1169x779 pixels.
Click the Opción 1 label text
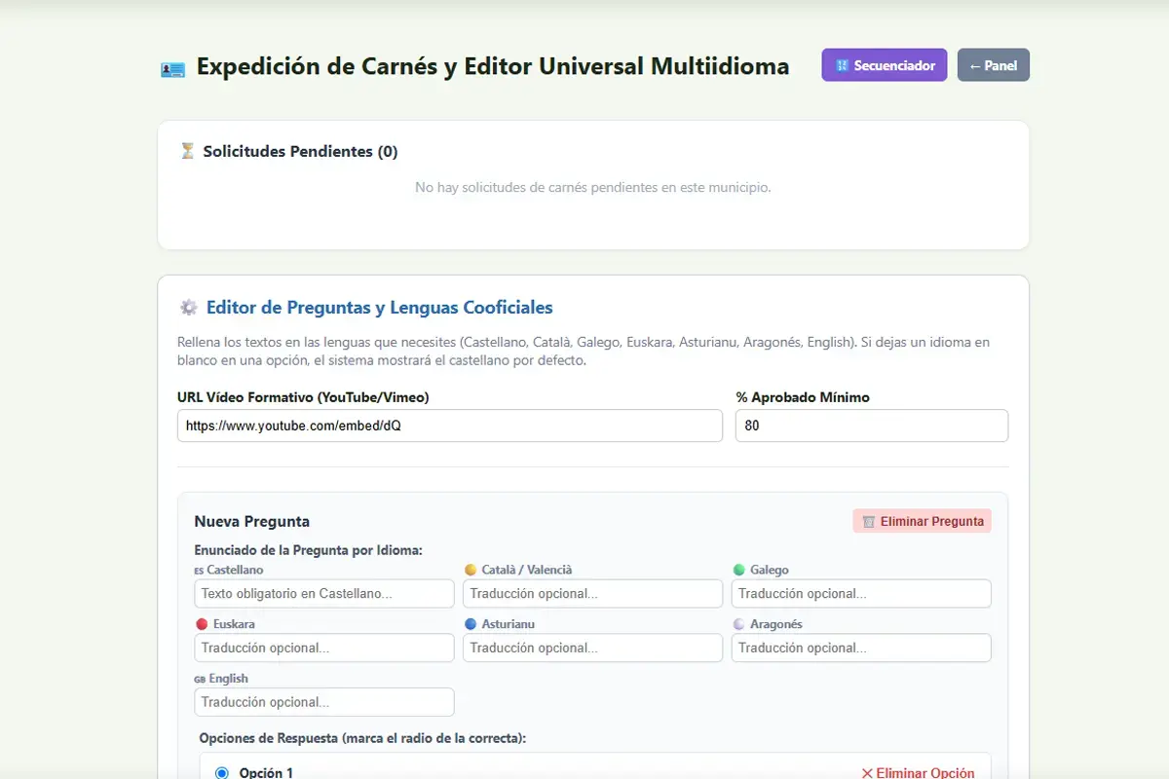coord(266,773)
